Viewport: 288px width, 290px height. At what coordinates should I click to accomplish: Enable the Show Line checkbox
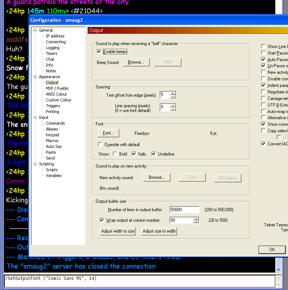[263, 46]
